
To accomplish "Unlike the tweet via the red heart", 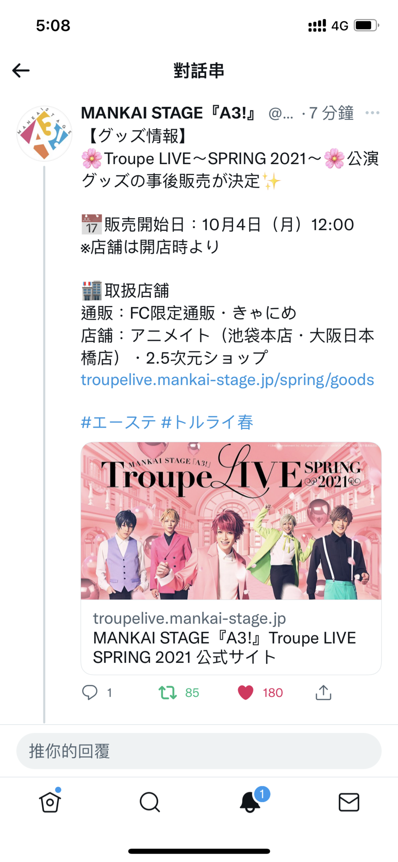I will 246,692.
